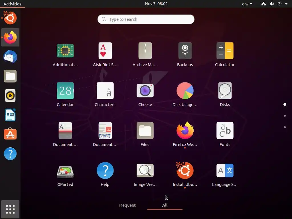Open the Disks utility
The height and width of the screenshot is (219, 292).
225,91
